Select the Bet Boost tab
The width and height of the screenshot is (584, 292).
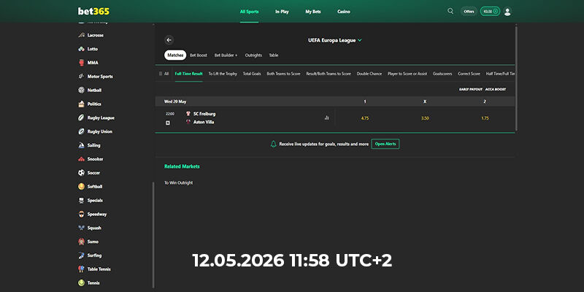click(x=198, y=55)
